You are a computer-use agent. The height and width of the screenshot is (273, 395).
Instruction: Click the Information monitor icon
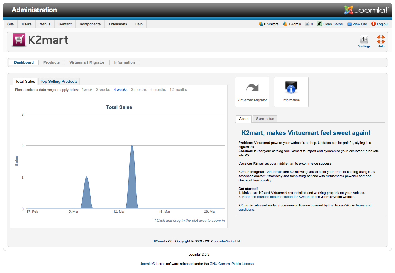[291, 87]
